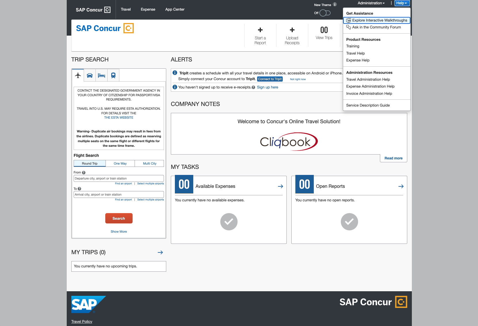Click the New Theme info icon

click(335, 5)
